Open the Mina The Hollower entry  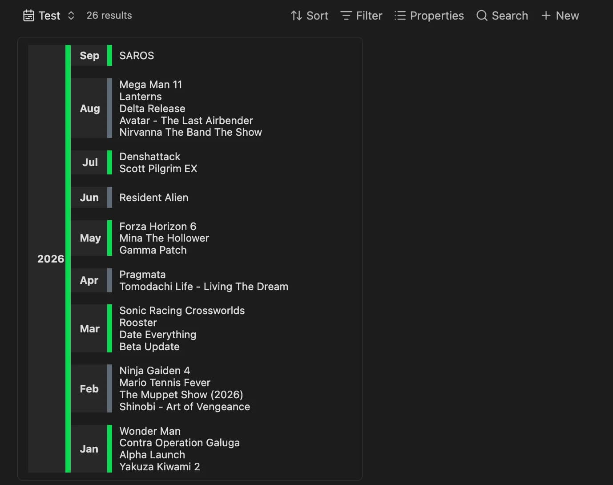tap(164, 238)
